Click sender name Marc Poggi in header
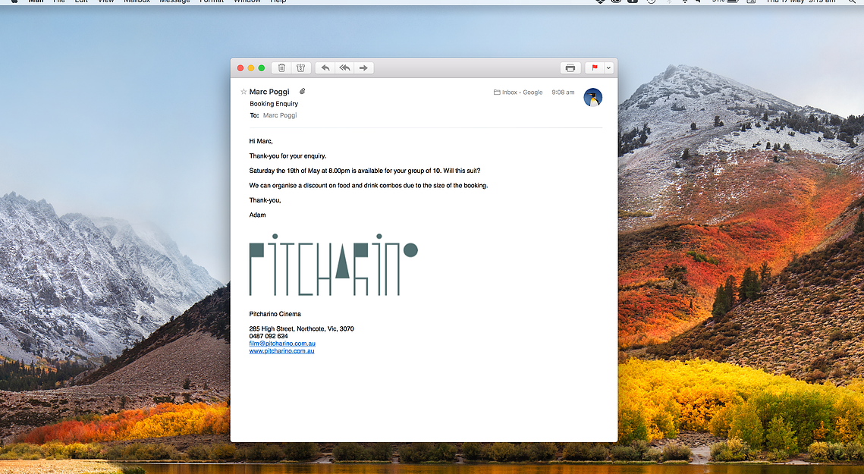This screenshot has width=864, height=474. [269, 92]
